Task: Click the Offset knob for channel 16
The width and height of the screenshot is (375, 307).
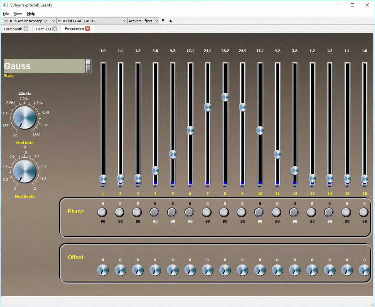Action: point(364,270)
